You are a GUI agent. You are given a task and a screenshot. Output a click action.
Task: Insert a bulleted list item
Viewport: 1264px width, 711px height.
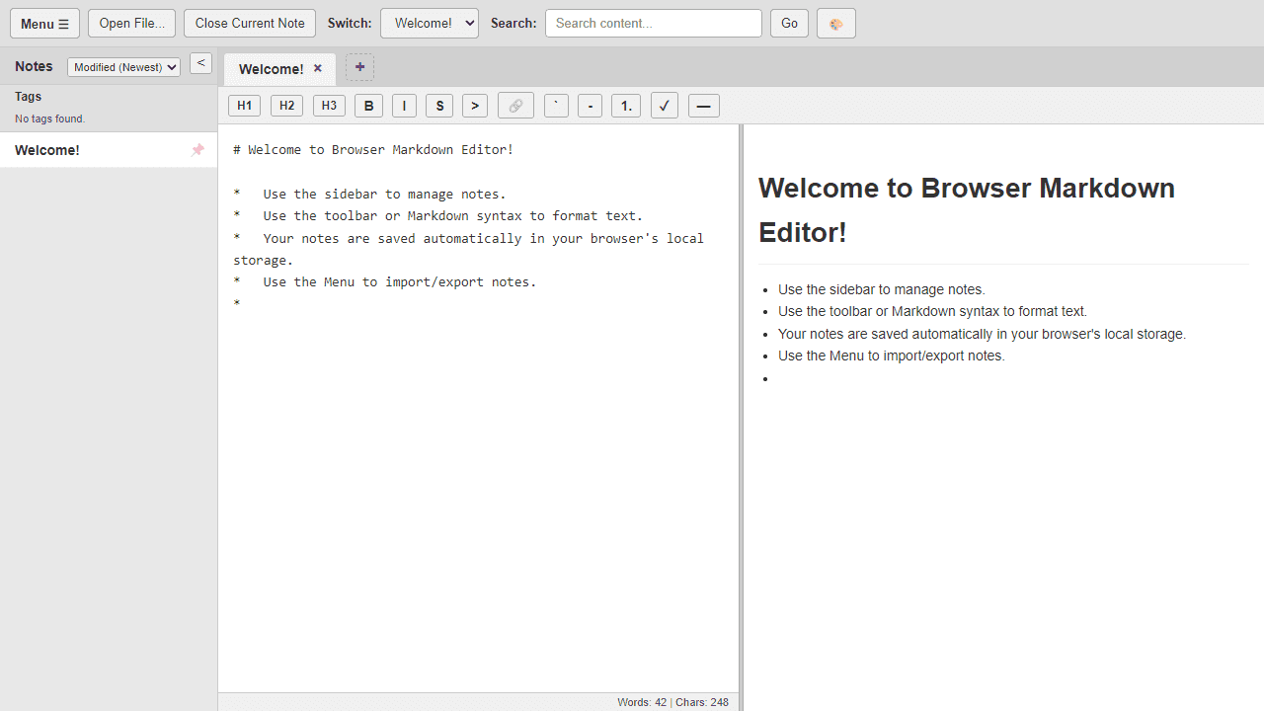[x=590, y=106]
